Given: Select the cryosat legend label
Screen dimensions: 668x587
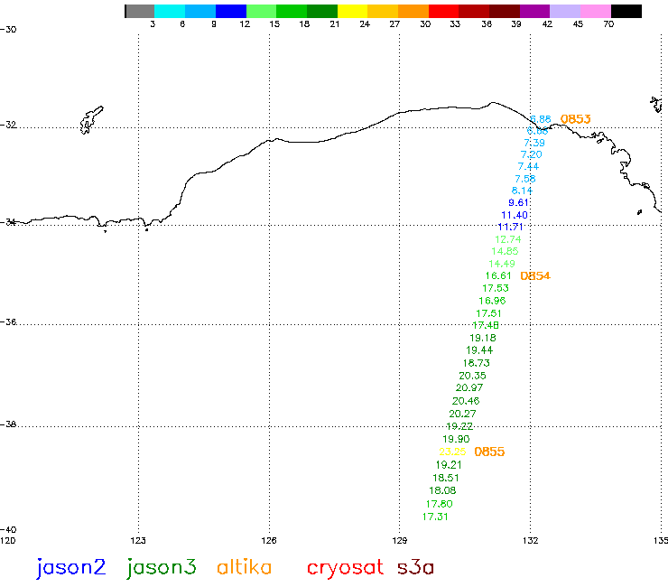Looking at the screenshot, I should [345, 569].
